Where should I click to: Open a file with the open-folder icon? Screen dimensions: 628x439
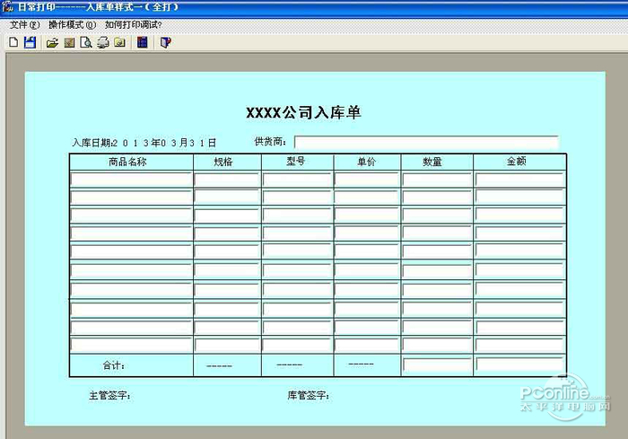coord(52,42)
